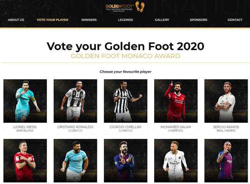The image size is (250, 184).
Task: Select the Vote Your Player menu item
Action: 52,20
